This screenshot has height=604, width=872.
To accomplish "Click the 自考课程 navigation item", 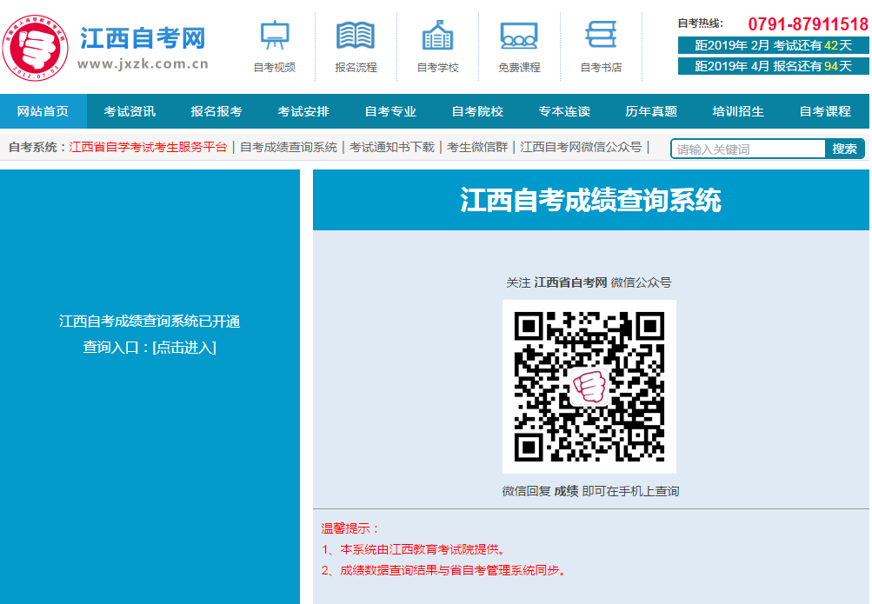I will pyautogui.click(x=825, y=111).
